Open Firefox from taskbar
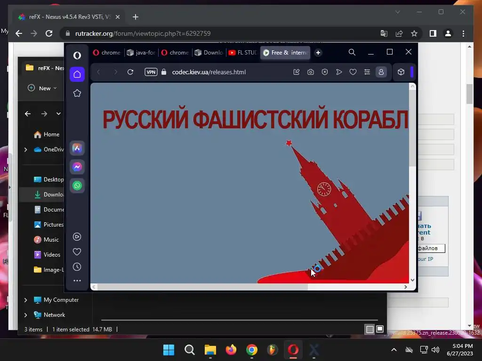Image resolution: width=482 pixels, height=361 pixels. point(231,350)
